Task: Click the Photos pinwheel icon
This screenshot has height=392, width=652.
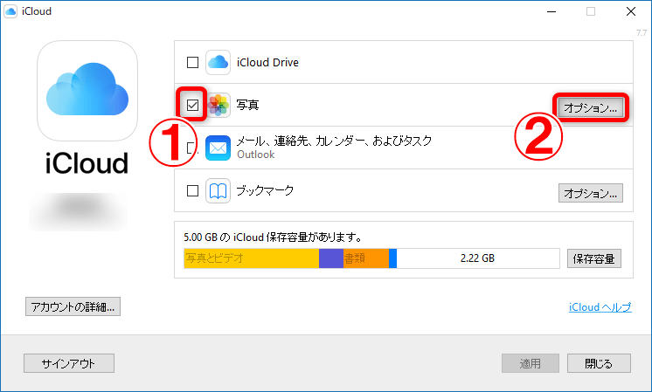Action: (218, 106)
